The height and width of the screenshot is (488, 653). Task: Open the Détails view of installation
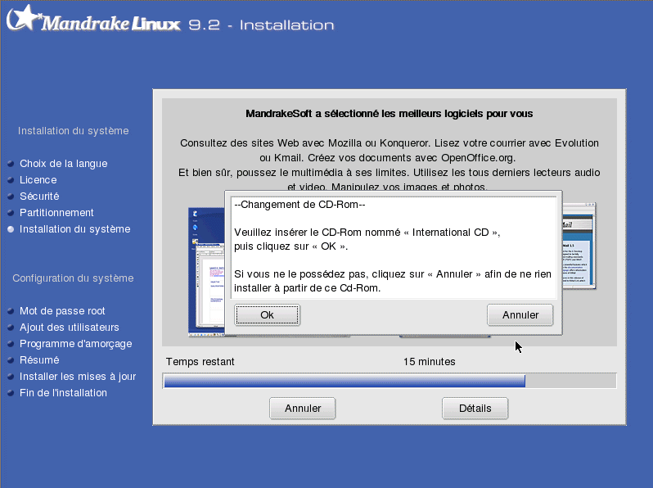475,408
